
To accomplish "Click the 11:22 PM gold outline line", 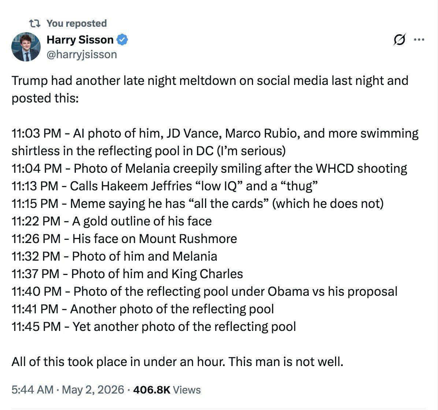I will coord(111,221).
